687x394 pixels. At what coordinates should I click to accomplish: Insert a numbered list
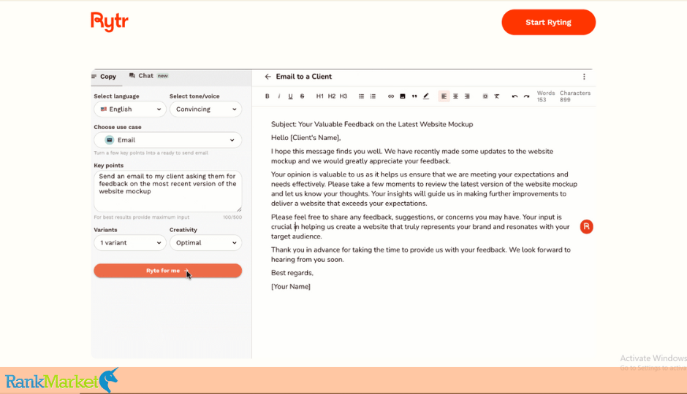[373, 96]
